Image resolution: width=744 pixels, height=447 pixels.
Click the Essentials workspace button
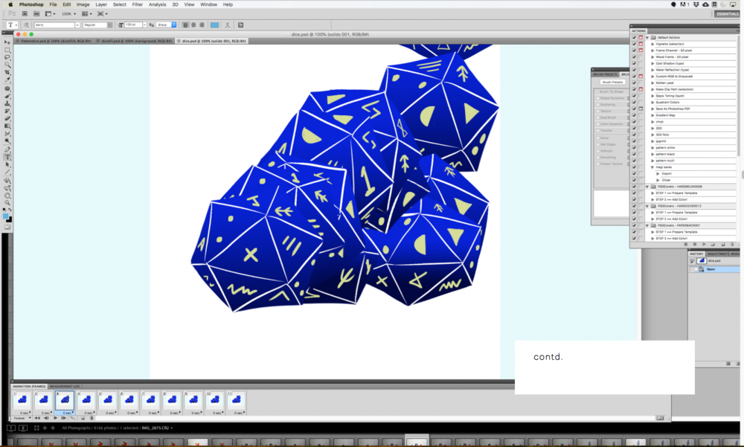pos(728,14)
